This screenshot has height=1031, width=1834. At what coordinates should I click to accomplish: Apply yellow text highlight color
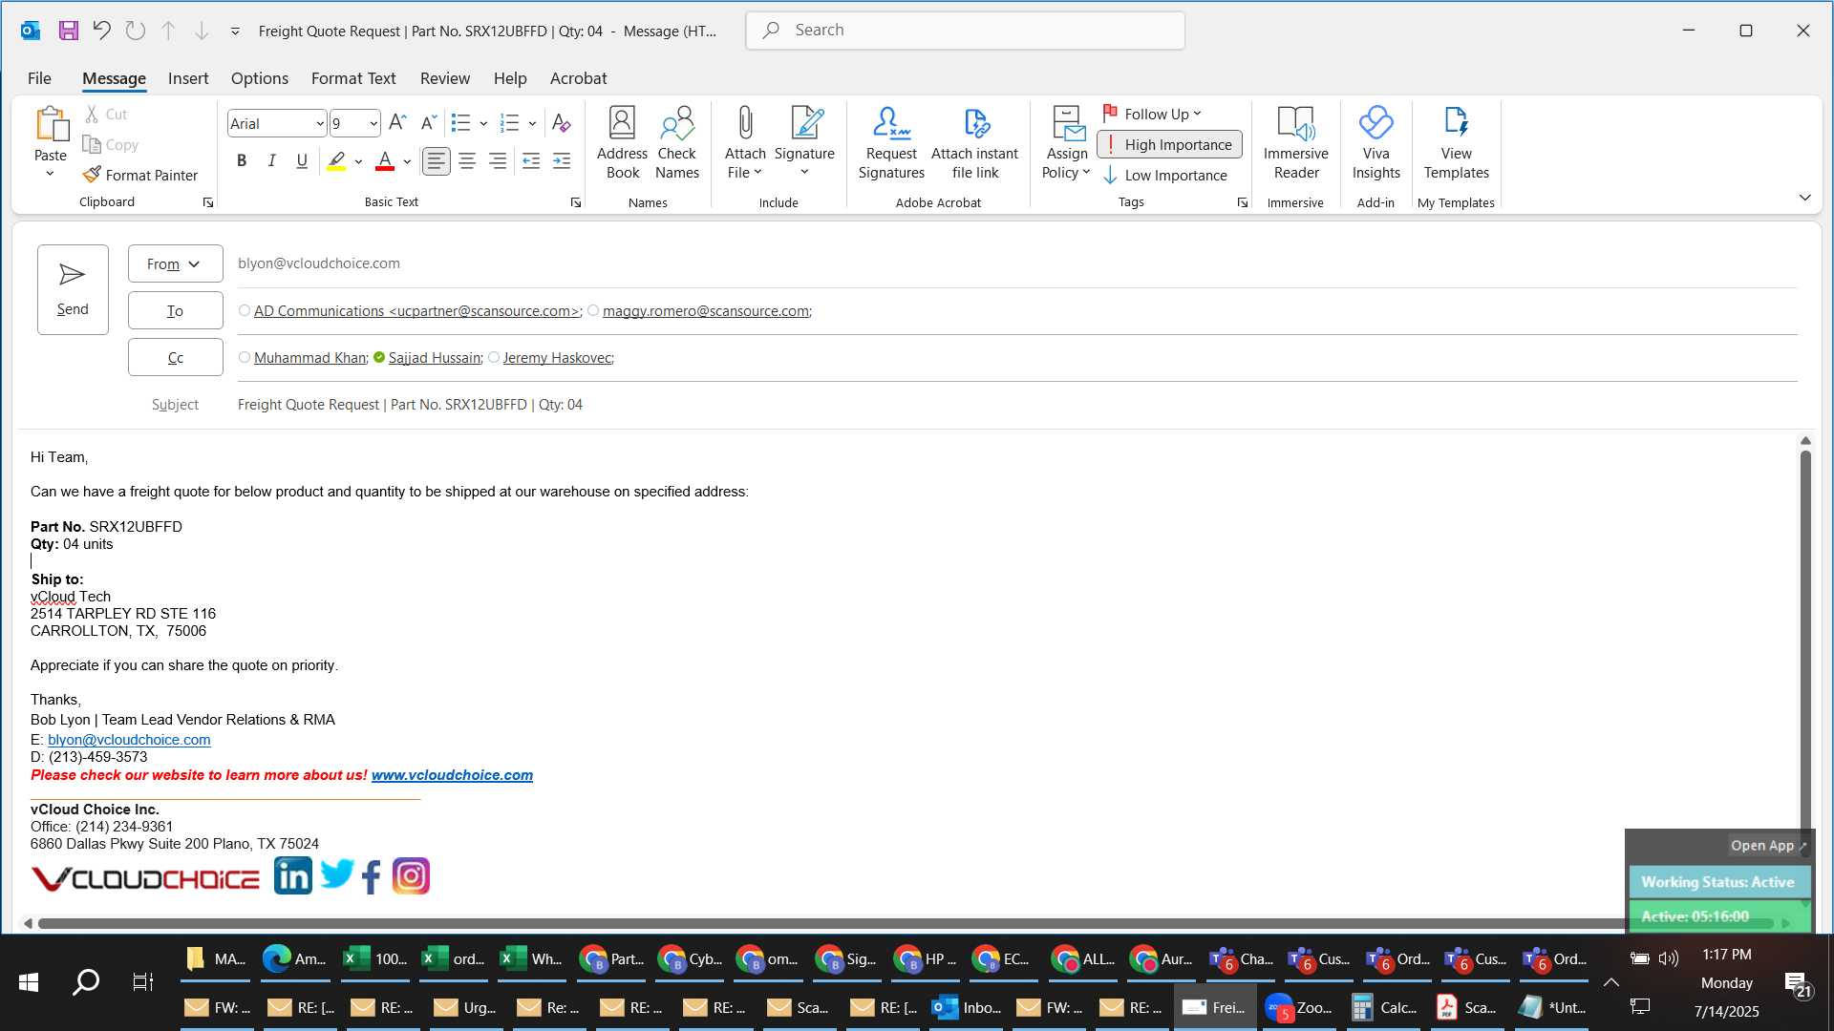click(336, 161)
